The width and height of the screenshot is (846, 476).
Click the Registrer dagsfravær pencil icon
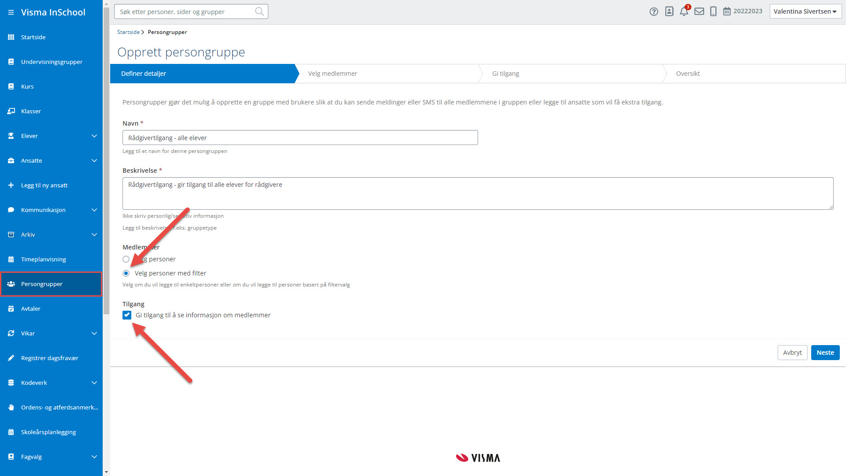(11, 358)
